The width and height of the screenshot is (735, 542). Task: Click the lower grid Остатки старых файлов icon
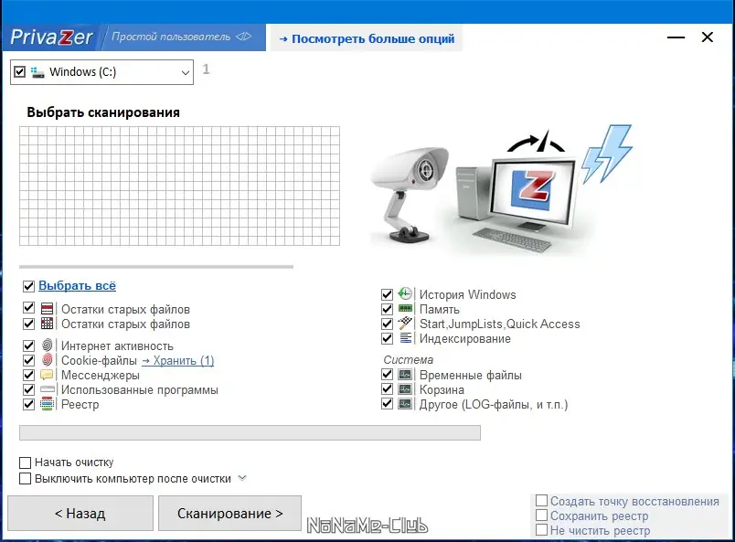tap(47, 324)
